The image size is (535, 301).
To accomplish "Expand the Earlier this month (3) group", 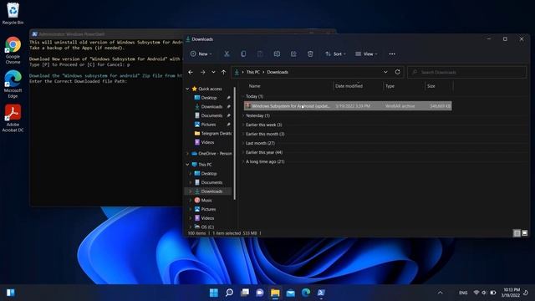I will 243,134.
